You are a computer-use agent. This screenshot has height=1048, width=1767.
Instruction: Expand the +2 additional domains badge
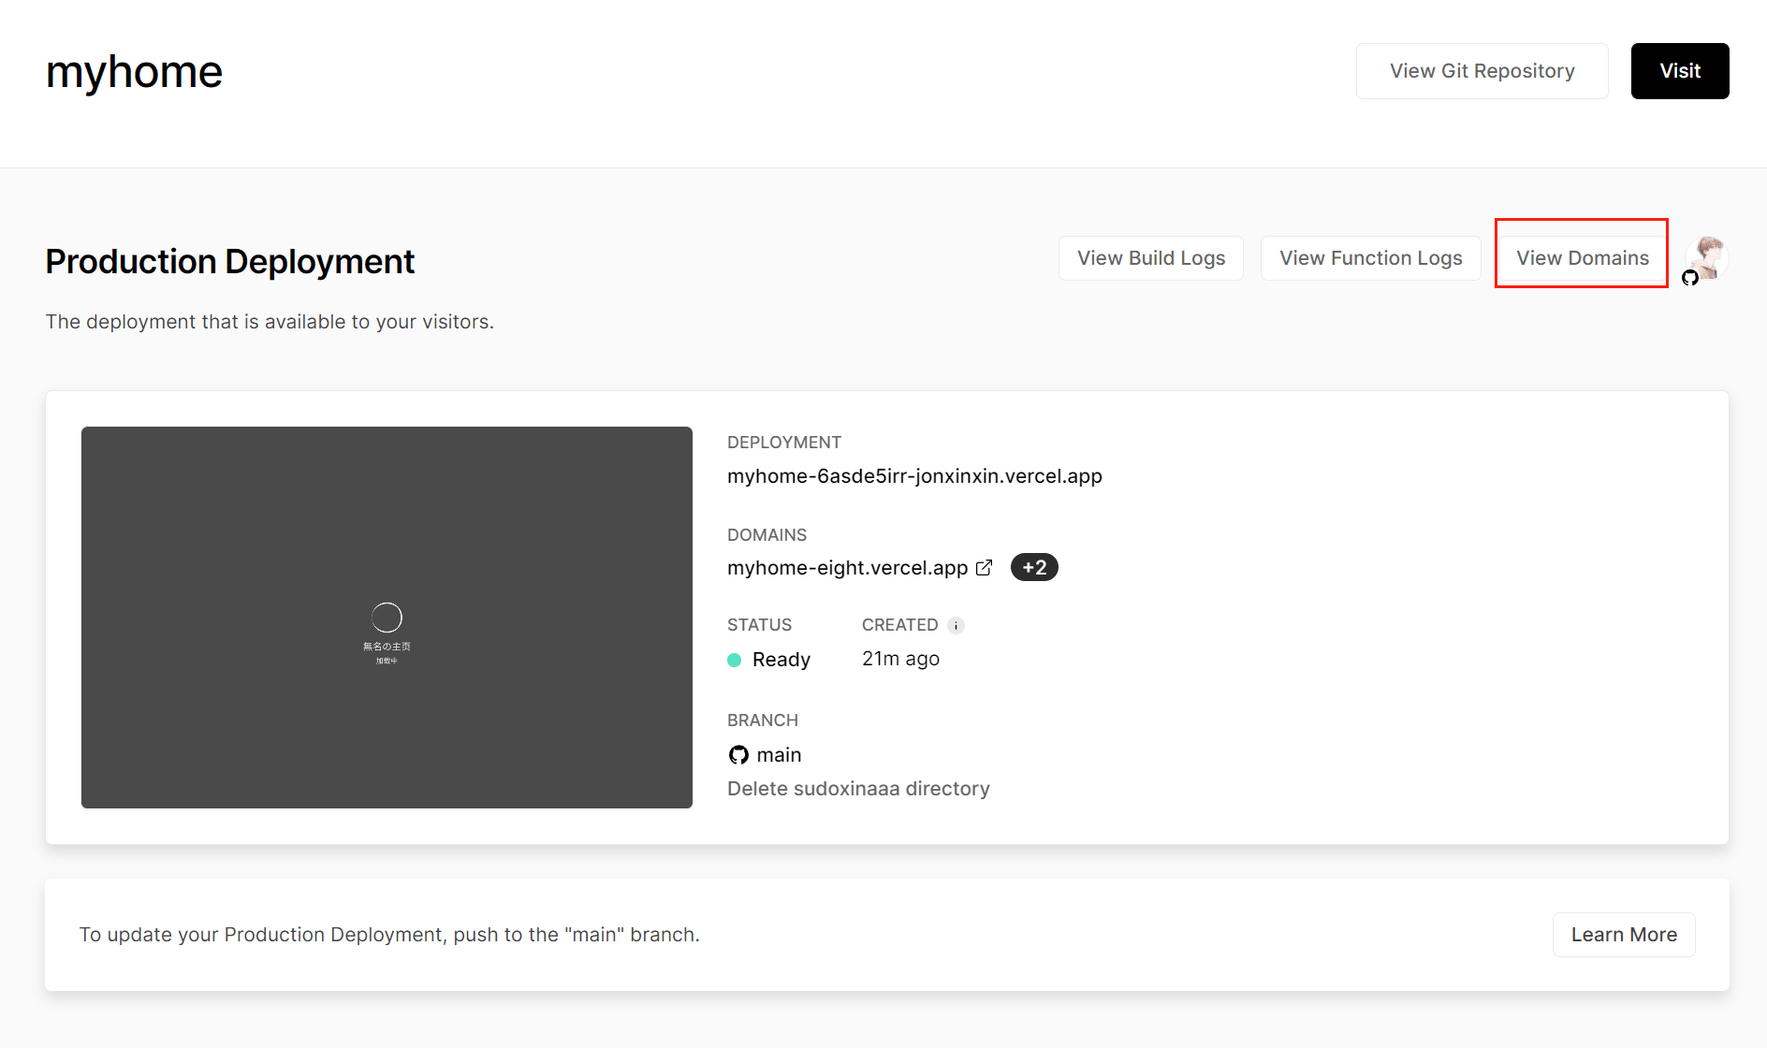coord(1034,568)
